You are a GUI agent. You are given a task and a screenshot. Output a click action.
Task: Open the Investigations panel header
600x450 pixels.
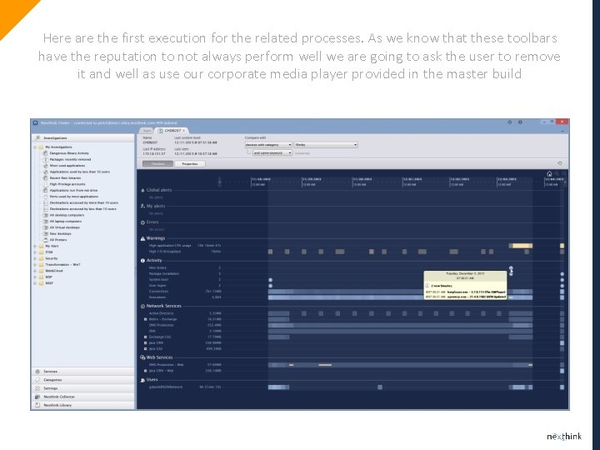(x=83, y=137)
